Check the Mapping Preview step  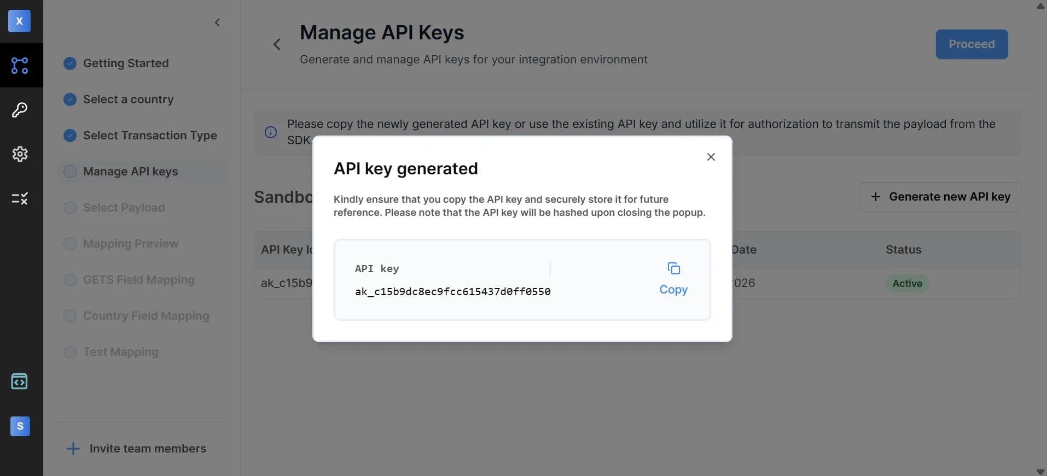[x=70, y=244]
